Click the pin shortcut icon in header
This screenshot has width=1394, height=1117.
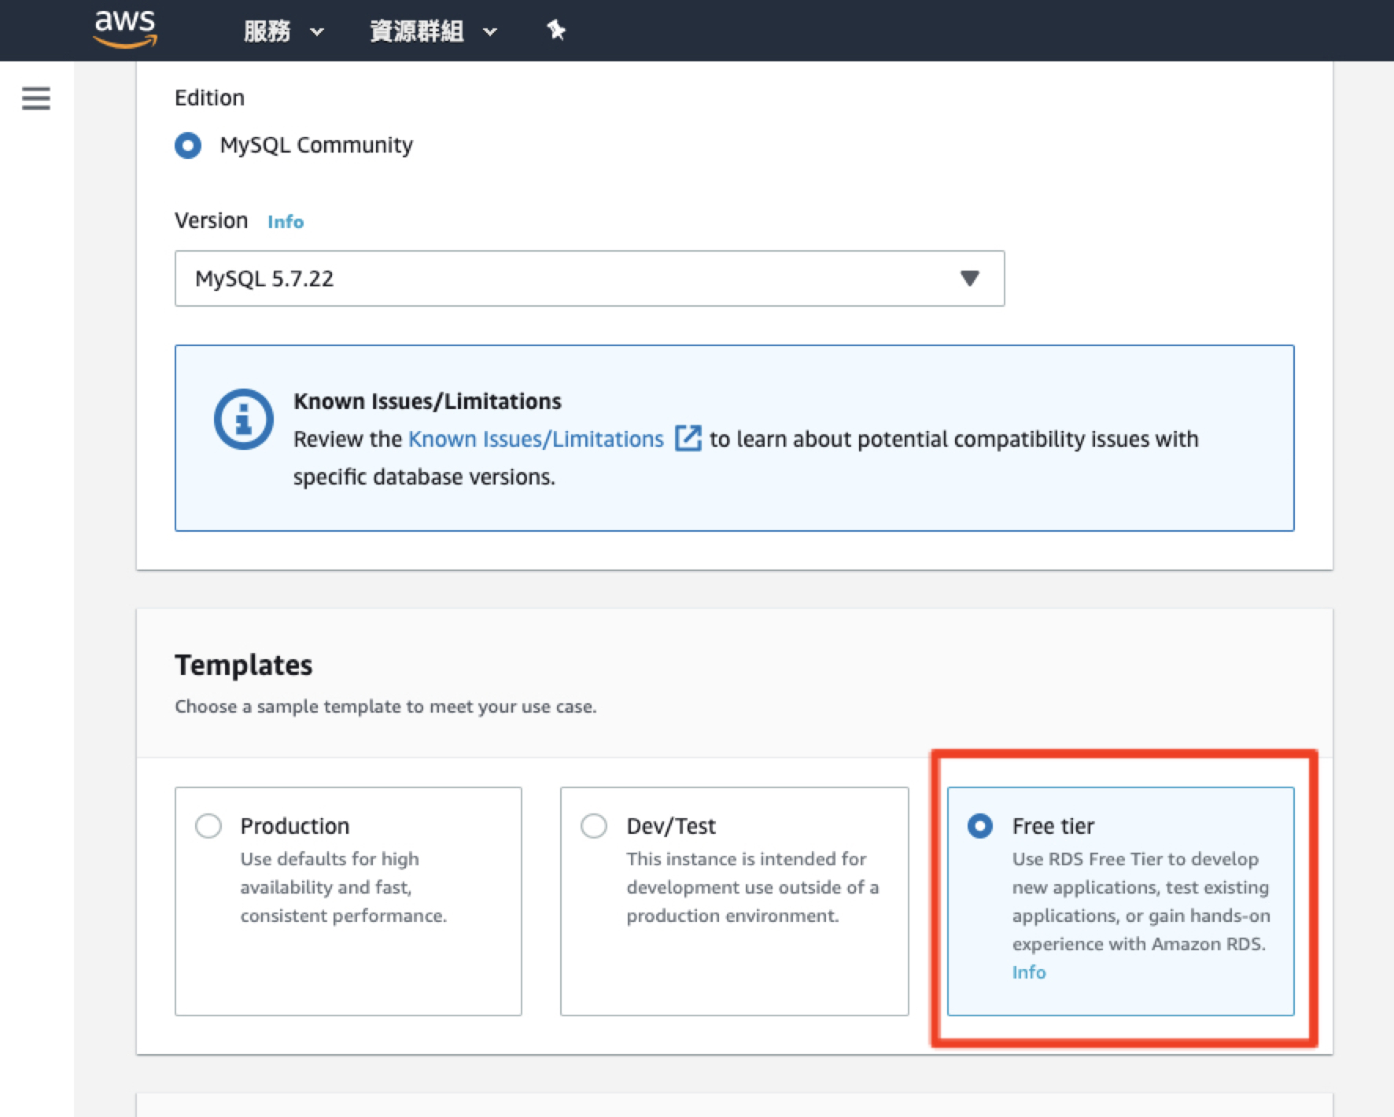[556, 31]
